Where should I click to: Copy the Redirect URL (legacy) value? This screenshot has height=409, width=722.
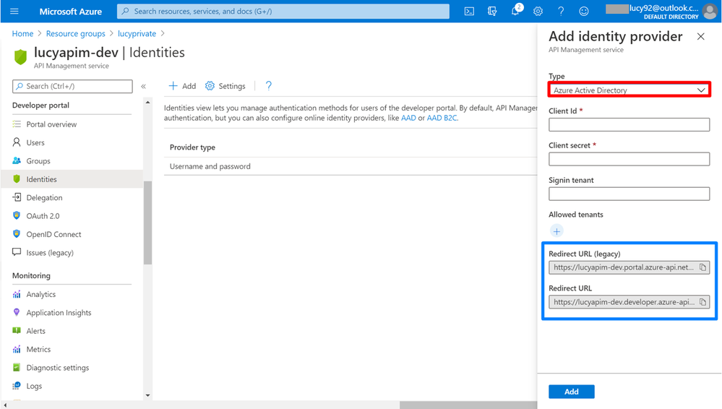702,267
